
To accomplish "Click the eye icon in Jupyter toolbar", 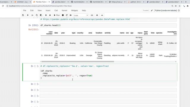I will (97, 15).
